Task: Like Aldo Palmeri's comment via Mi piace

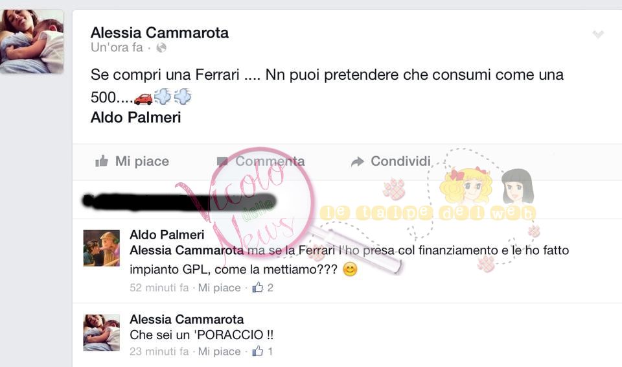Action: (x=220, y=287)
